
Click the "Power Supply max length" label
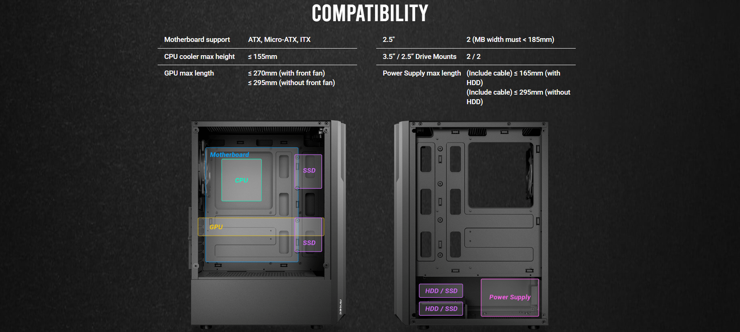pyautogui.click(x=421, y=73)
